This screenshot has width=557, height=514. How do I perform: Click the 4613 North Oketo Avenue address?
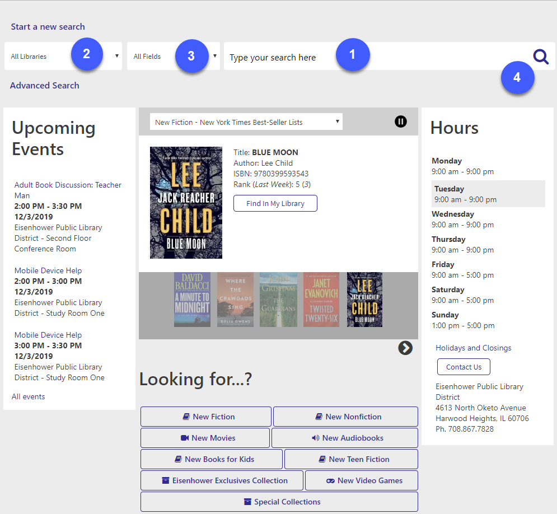coord(481,408)
